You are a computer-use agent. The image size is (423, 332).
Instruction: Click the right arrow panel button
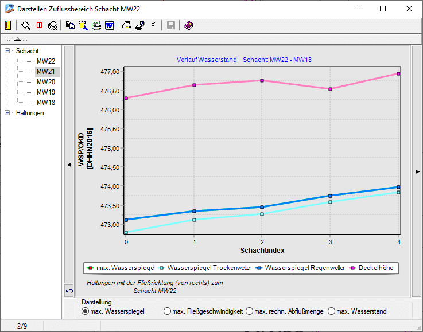point(417,171)
